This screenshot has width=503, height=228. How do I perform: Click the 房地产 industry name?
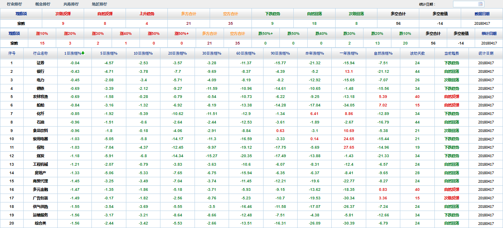[x=40, y=173]
